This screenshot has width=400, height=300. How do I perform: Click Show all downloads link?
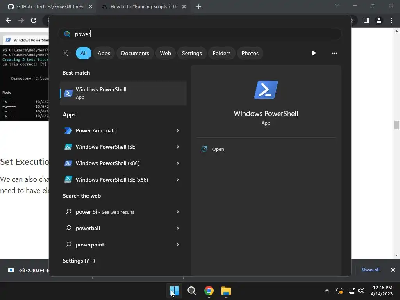(x=370, y=270)
